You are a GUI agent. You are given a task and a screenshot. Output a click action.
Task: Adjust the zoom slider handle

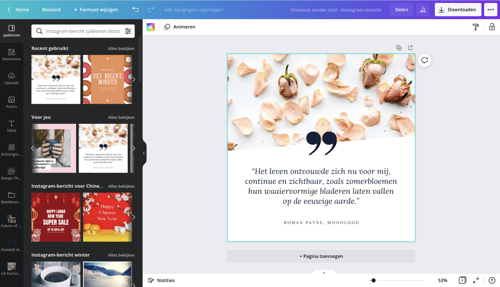374,280
